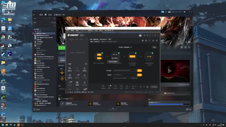Toggle the microphone in Douyu bottom toolbar
The width and height of the screenshot is (226, 127).
coord(127,87)
